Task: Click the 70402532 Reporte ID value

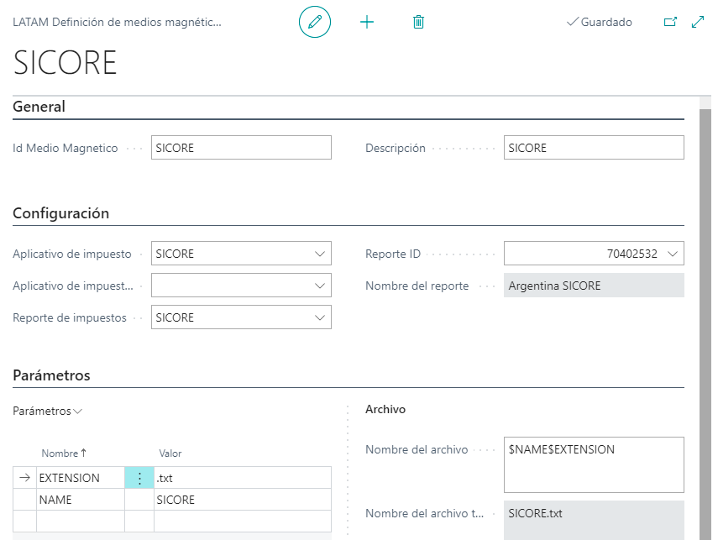Action: tap(632, 254)
